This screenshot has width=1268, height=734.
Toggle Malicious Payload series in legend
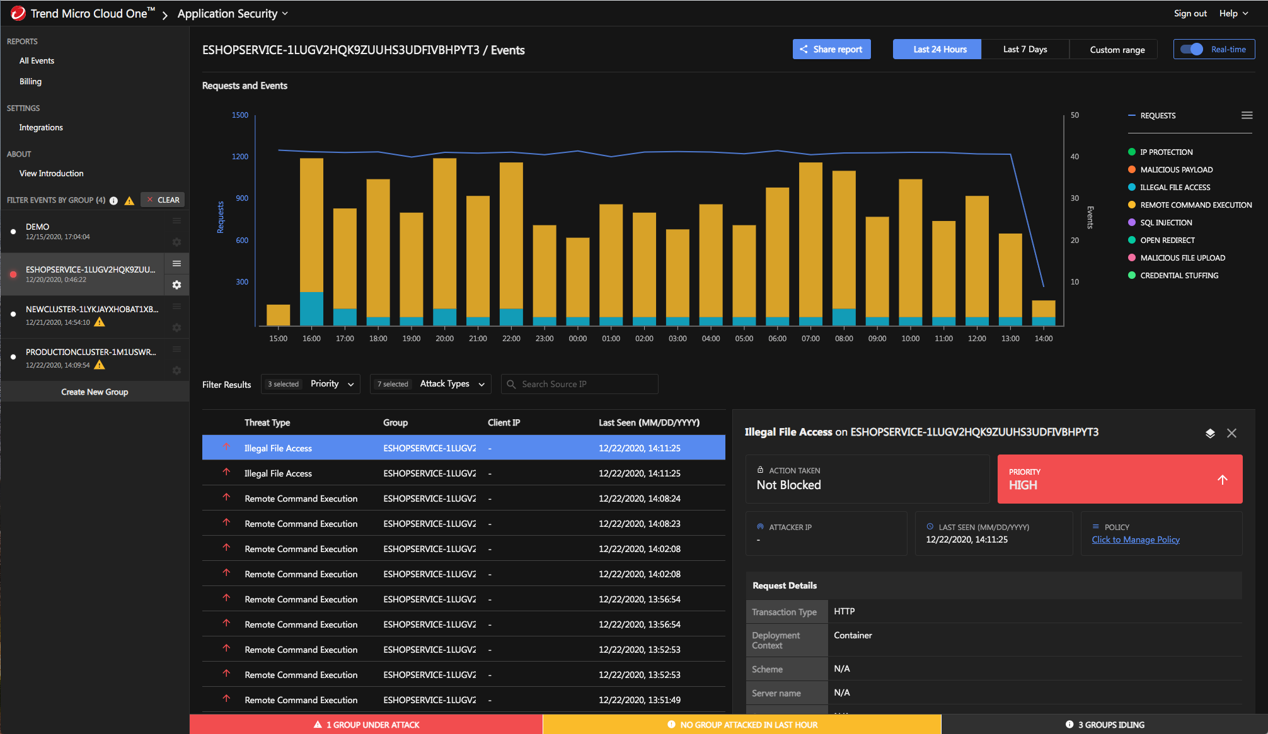1176,170
